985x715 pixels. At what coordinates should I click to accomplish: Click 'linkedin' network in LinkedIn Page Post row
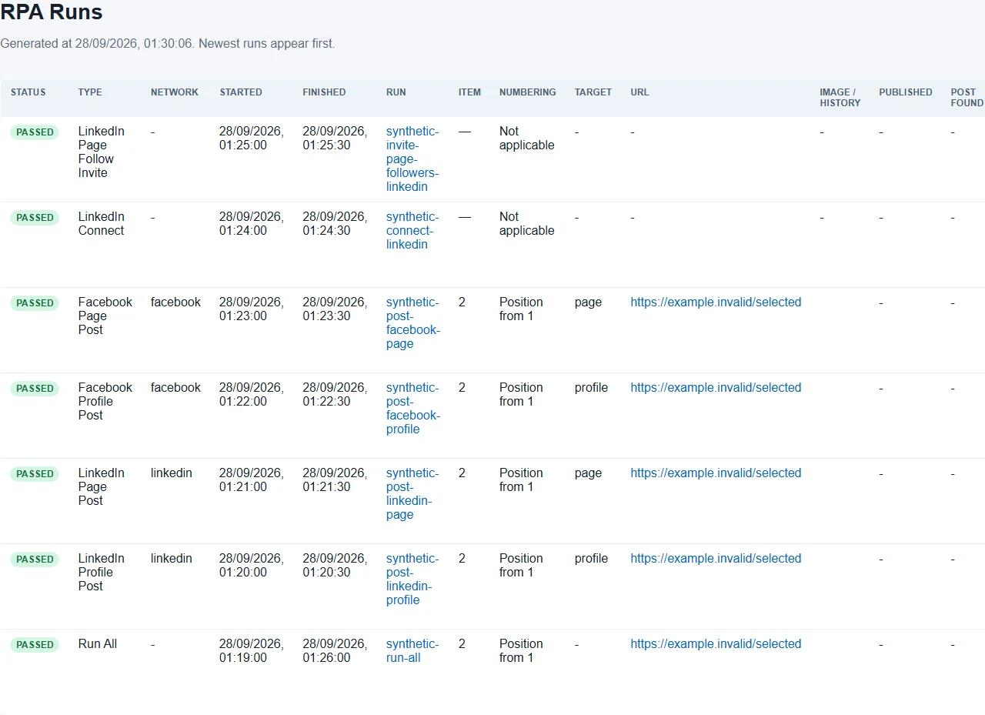click(x=172, y=473)
